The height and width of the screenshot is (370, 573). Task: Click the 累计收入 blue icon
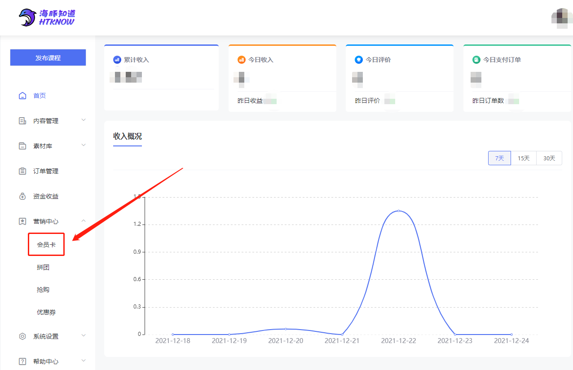[117, 60]
